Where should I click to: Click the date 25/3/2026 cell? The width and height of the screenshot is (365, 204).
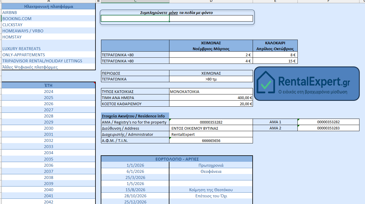click(x=135, y=177)
